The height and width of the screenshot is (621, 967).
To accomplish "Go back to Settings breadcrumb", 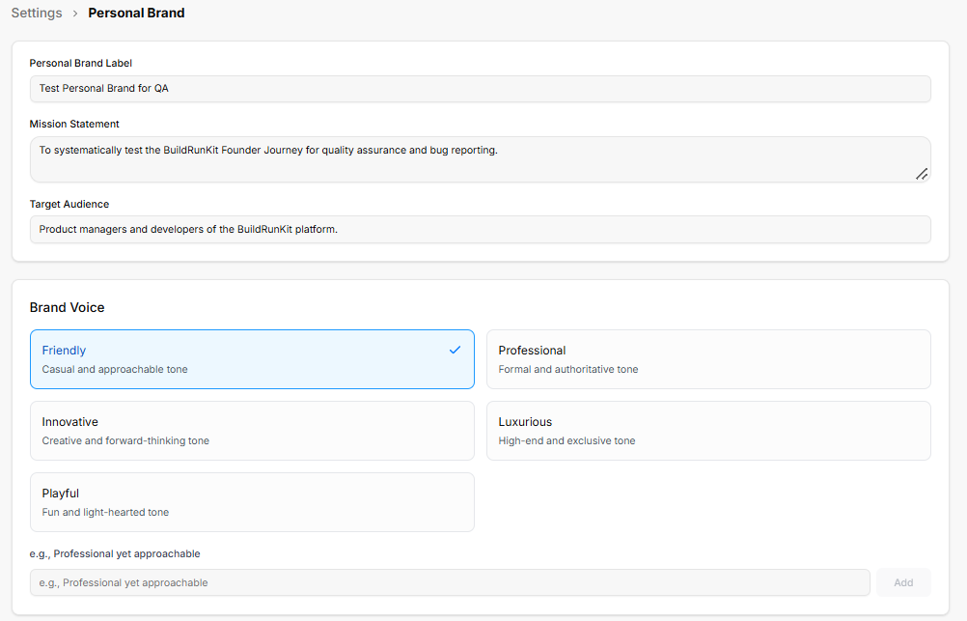I will [x=37, y=13].
